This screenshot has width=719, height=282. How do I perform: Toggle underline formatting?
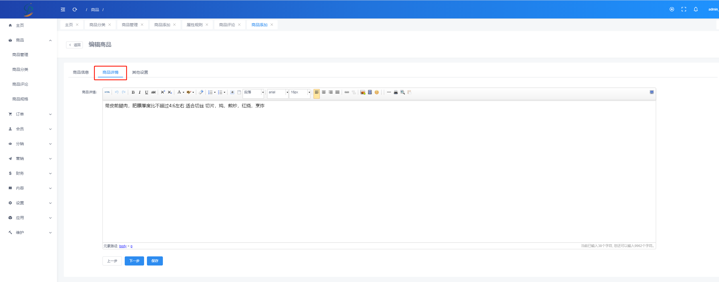click(146, 92)
